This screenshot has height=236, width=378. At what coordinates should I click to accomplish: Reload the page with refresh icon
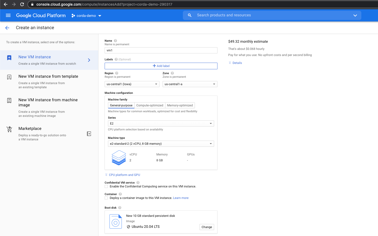point(22,4)
